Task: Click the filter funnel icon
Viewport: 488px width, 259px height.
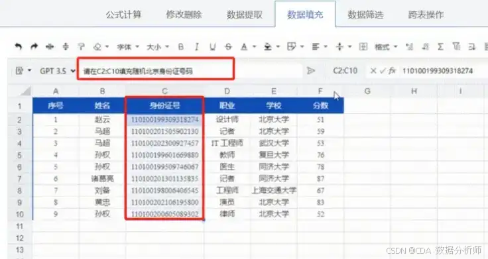Action: (x=456, y=47)
